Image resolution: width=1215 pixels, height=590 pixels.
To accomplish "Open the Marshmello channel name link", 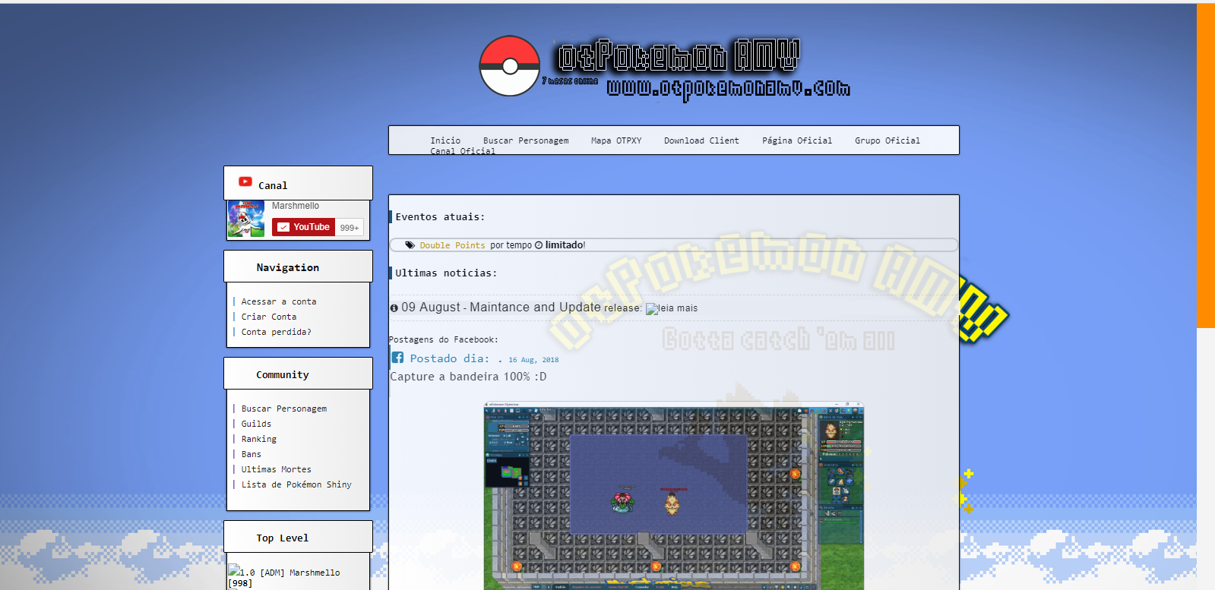I will [296, 206].
